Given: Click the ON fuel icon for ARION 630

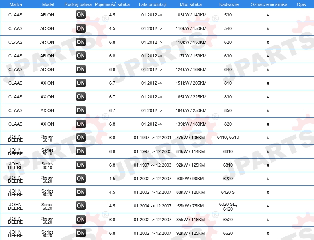Looking at the screenshot, I should coord(81,56).
